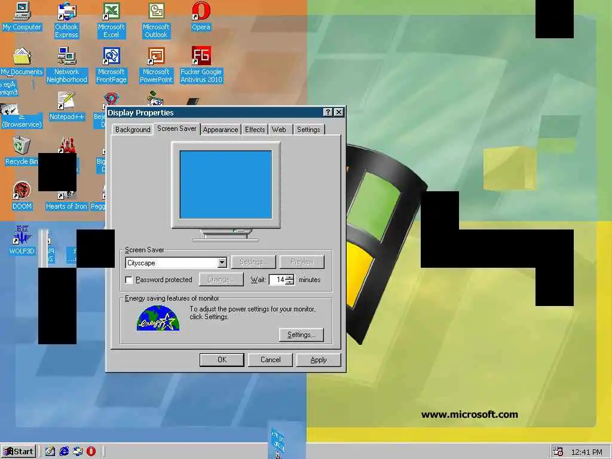Image resolution: width=612 pixels, height=459 pixels.
Task: Open the My Computer desktop icon
Action: 22,17
